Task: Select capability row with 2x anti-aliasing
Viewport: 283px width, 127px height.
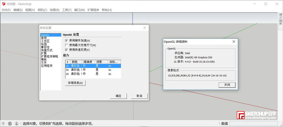Action: point(93,74)
